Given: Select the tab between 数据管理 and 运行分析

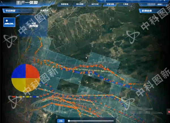Looking at the screenshot, I should click(80, 5).
